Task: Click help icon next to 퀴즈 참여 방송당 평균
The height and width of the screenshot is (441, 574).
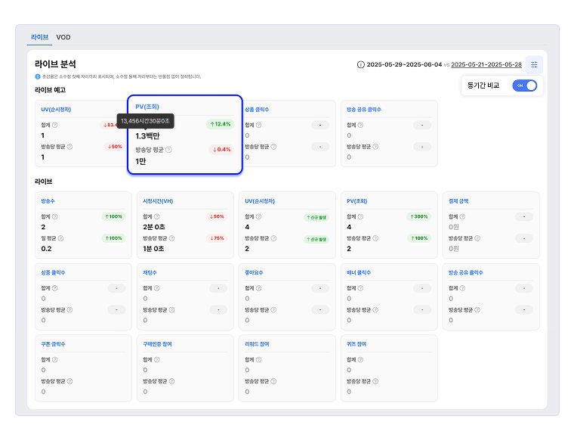Action: coord(375,381)
